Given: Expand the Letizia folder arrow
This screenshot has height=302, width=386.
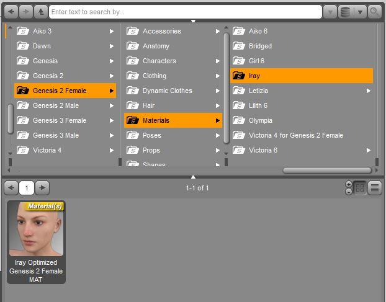Looking at the screenshot, I should pyautogui.click(x=368, y=91).
